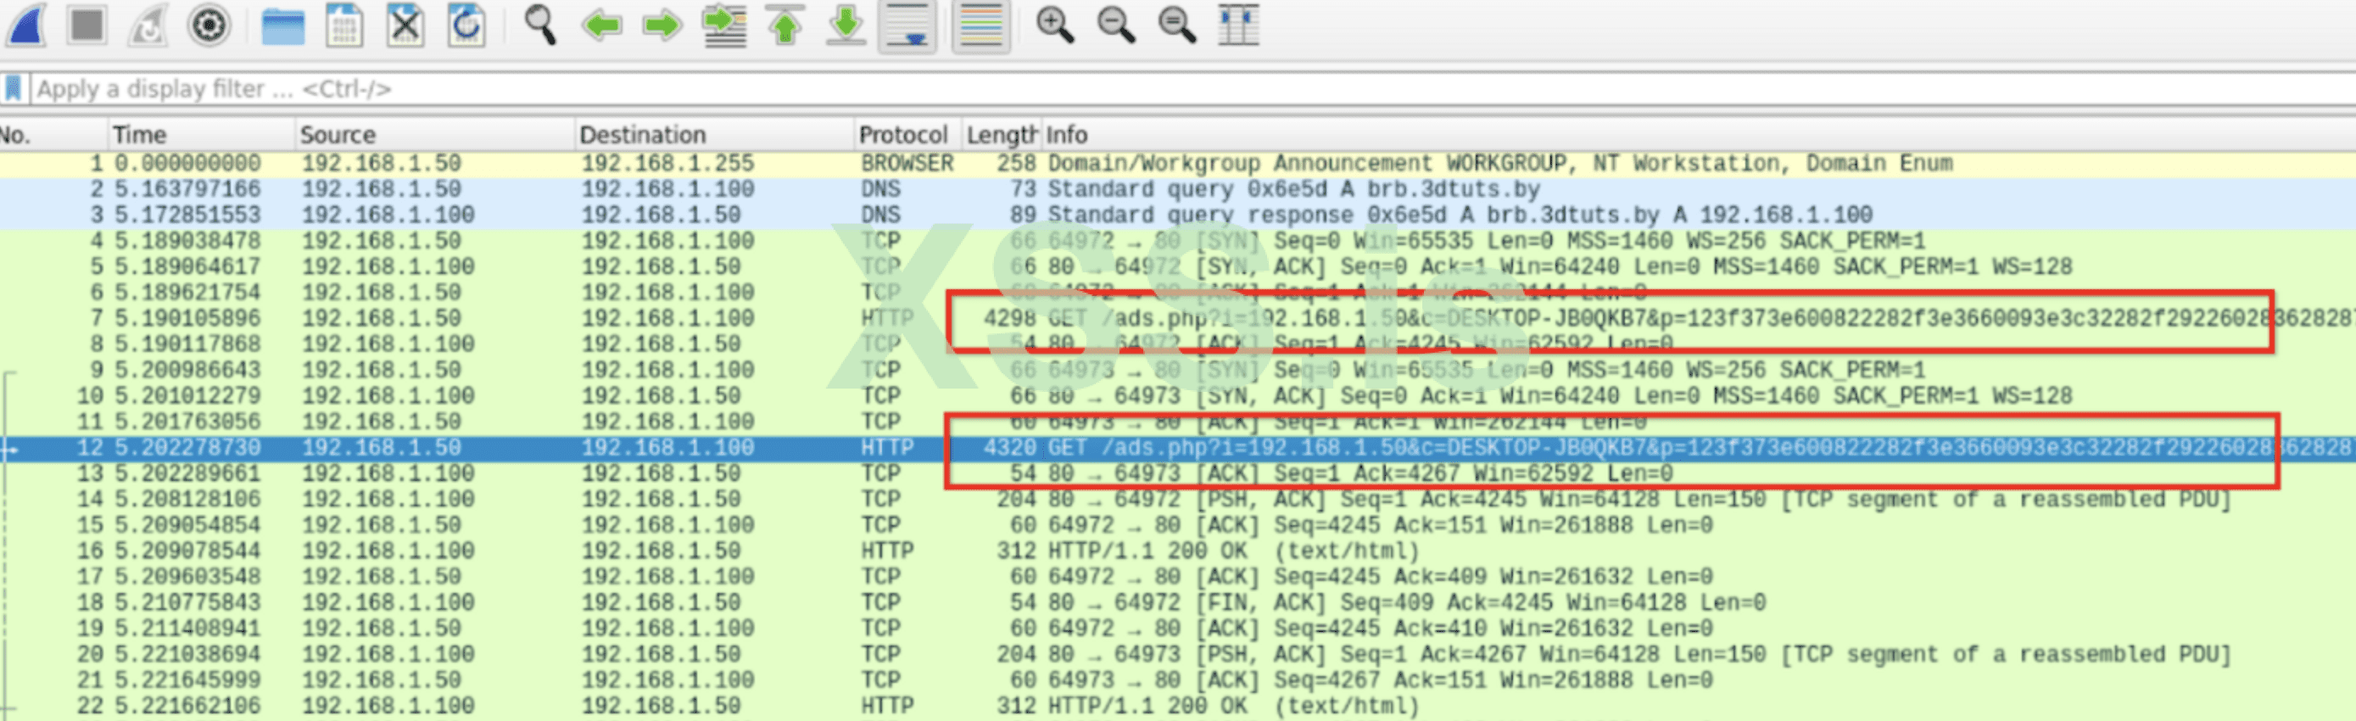
Task: Select the DNS standard query response packet 3
Action: pyautogui.click(x=1178, y=214)
